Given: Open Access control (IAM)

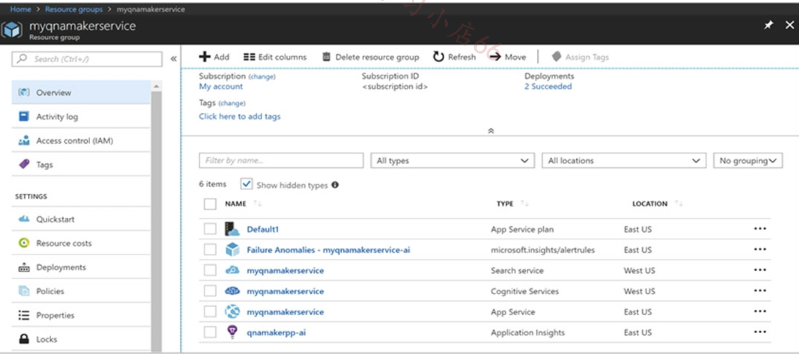Looking at the screenshot, I should coord(81,140).
